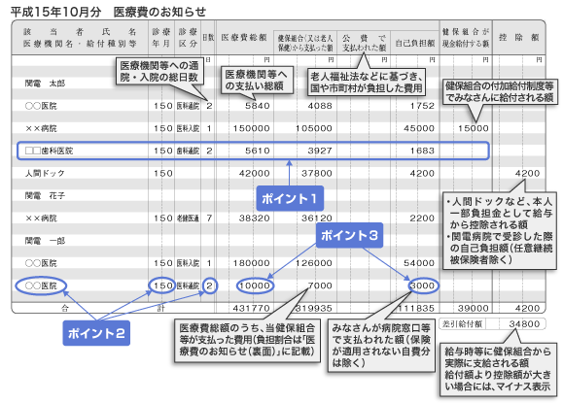Click the ポイント1 blue label
This screenshot has height=403, width=563.
coord(290,198)
